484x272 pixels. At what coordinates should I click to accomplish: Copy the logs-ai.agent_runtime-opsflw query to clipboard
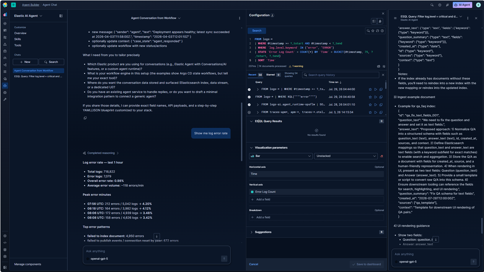click(381, 105)
